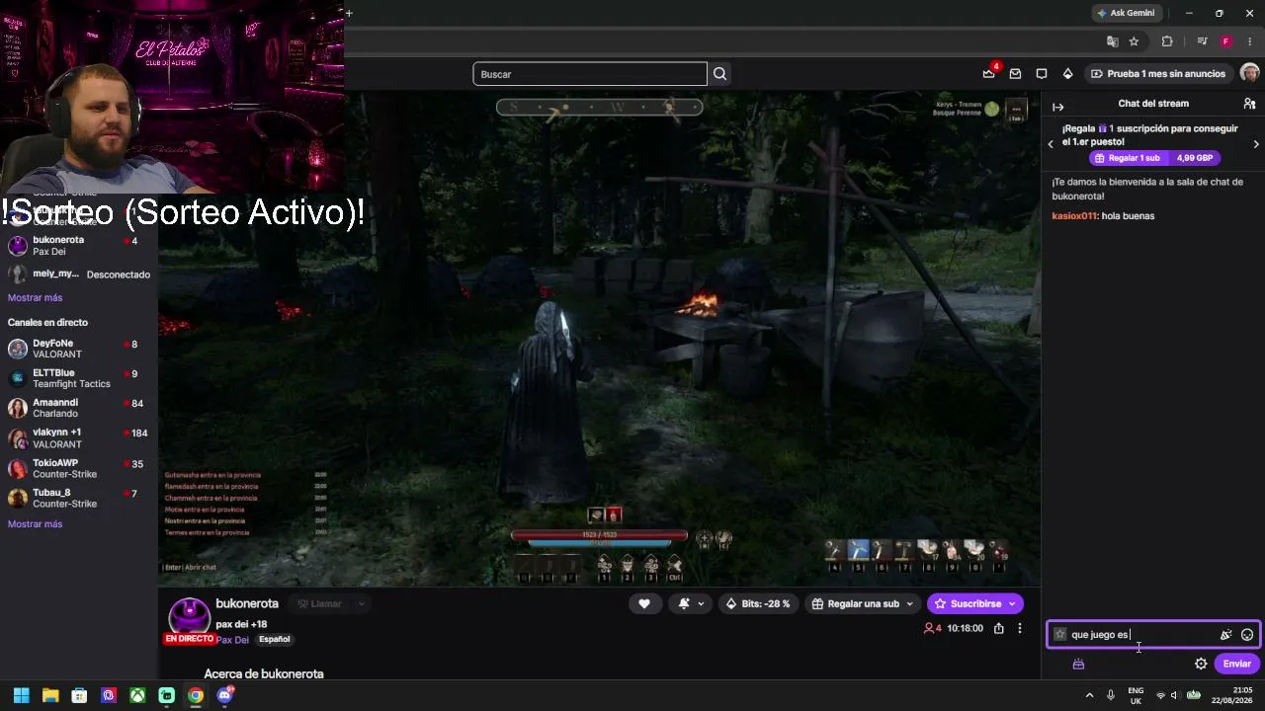The width and height of the screenshot is (1265, 711).
Task: Bookmark this page with the star
Action: coord(1134,41)
